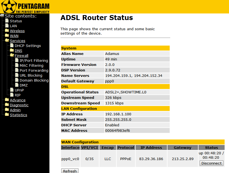Expand the Diagnostic menu section
Viewport: 229px width, 173px height.
click(19, 105)
